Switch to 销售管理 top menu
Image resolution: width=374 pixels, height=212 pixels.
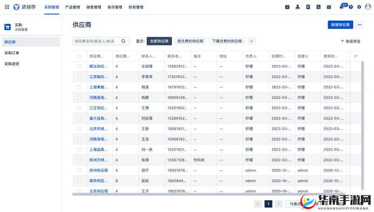click(94, 7)
